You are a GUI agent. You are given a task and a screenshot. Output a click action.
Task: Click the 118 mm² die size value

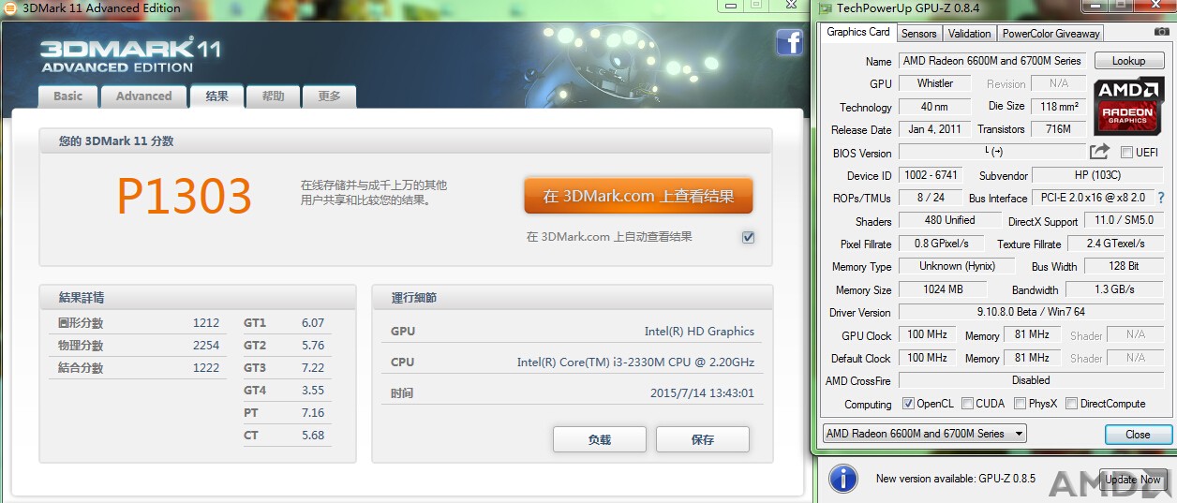(x=1058, y=107)
